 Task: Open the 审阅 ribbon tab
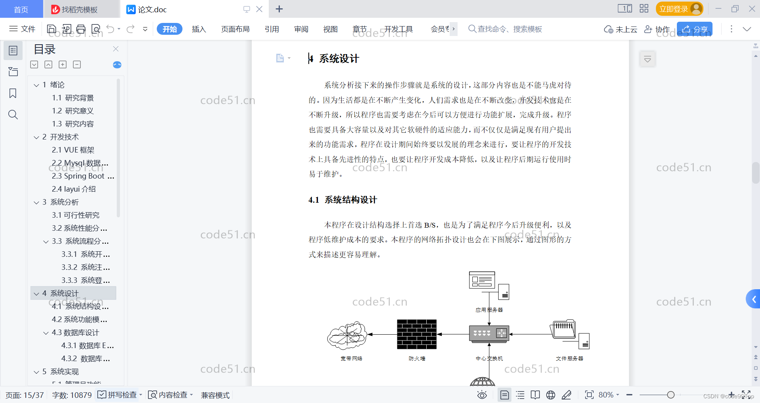[301, 29]
